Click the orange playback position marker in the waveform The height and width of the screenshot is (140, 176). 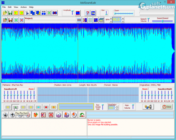(78, 51)
